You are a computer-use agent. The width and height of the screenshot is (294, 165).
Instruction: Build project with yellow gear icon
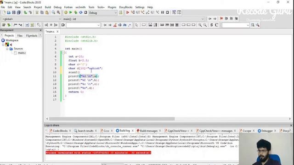[x=66, y=12]
